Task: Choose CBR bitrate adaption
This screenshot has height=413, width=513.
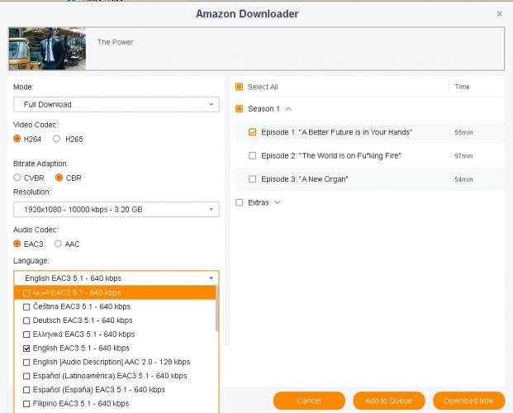Action: tap(59, 178)
